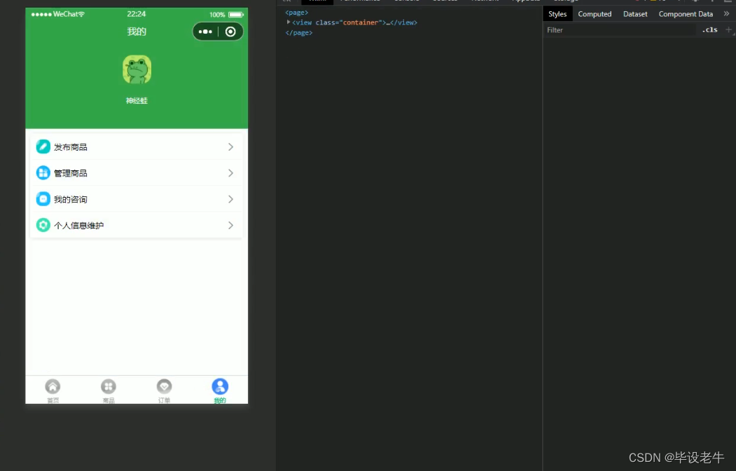Click the 我的咨询 chat icon

coord(43,199)
